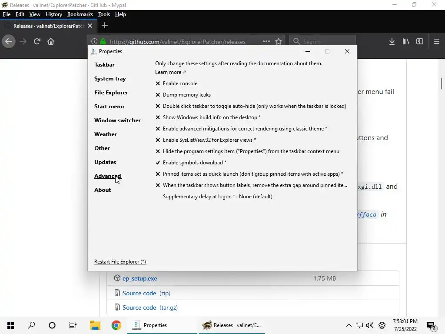Launch File Explorer from the taskbar
The width and height of the screenshot is (445, 334).
(95, 325)
